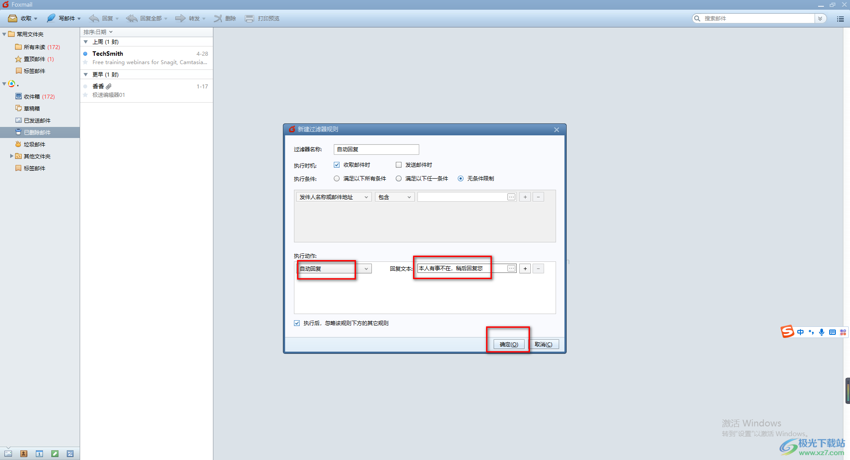This screenshot has height=460, width=850.
Task: Click the Sogou microphone voice input icon
Action: [x=822, y=332]
